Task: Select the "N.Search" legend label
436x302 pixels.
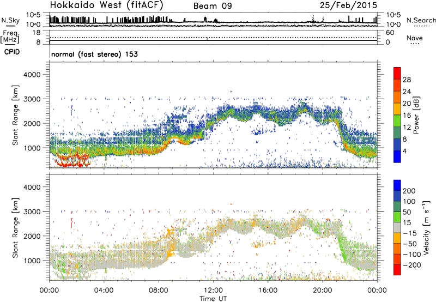Action: coord(421,20)
